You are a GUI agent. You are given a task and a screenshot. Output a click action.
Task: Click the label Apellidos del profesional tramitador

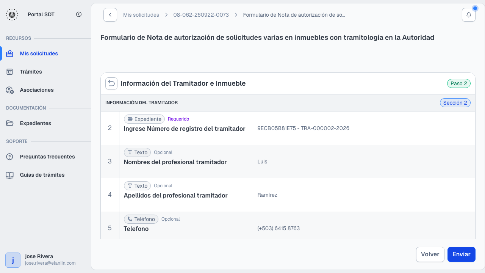(x=176, y=195)
